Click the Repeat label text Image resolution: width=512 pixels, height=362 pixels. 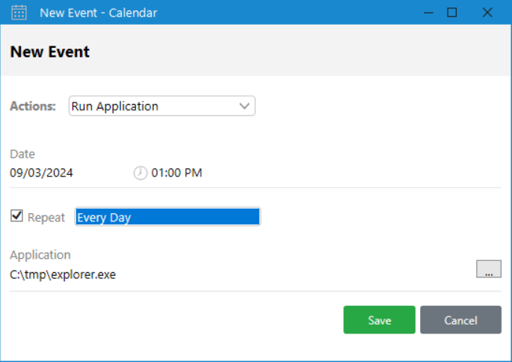46,218
